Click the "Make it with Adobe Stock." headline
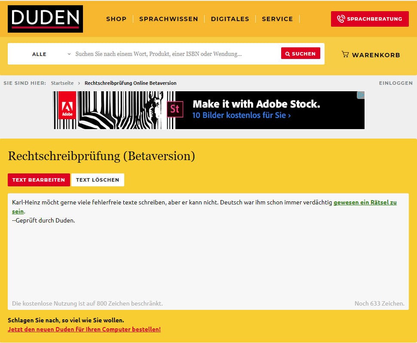This screenshot has height=343, width=417. point(256,104)
